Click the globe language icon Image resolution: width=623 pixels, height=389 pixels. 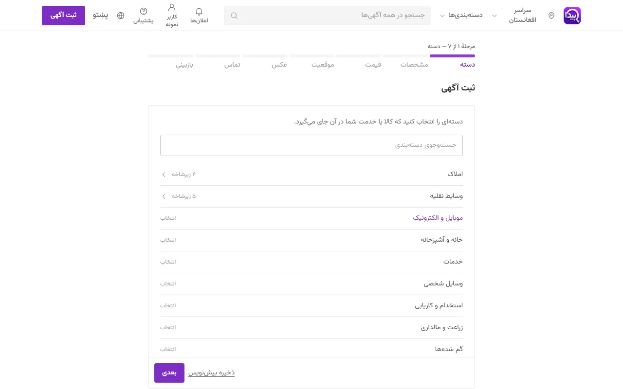(121, 16)
